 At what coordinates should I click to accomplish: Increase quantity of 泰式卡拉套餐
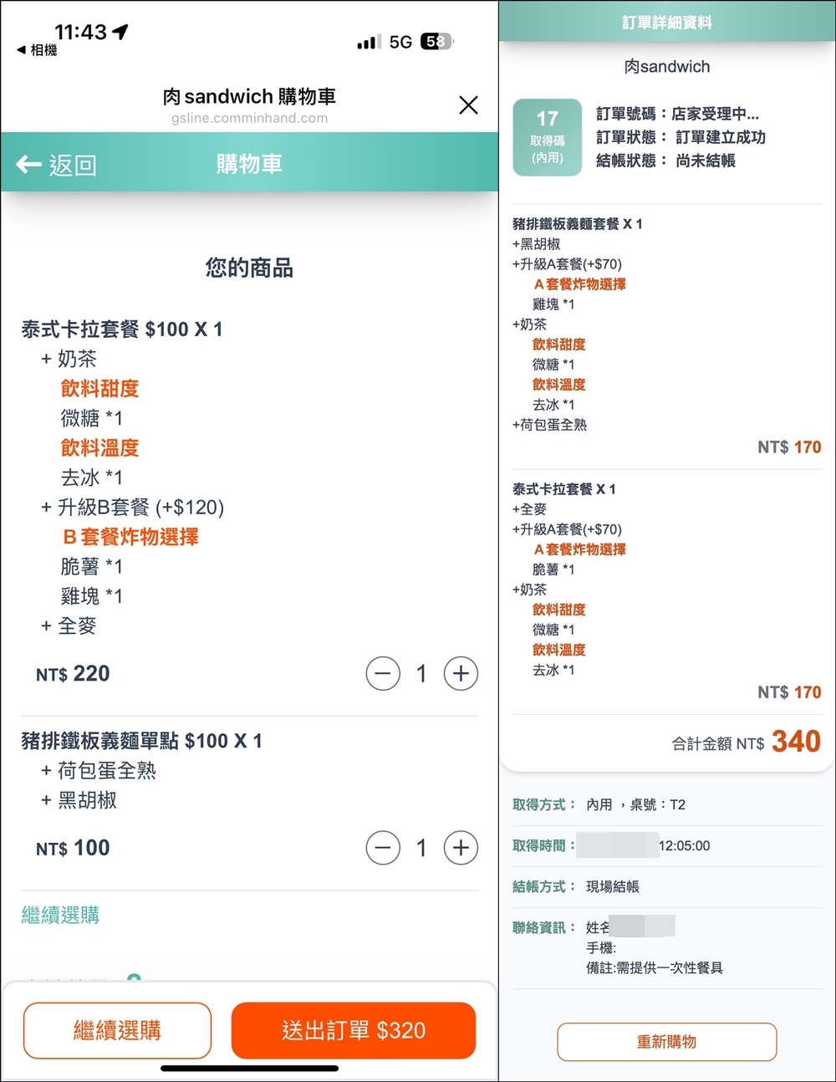(x=461, y=674)
